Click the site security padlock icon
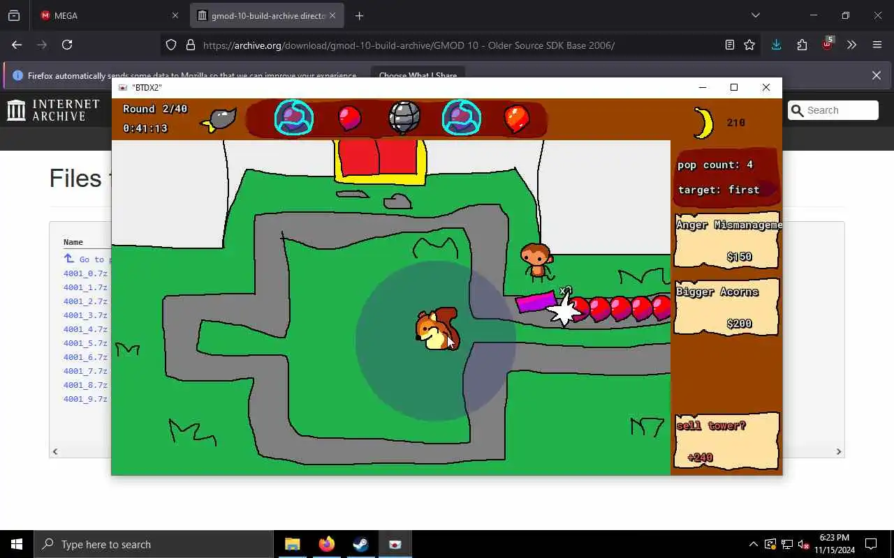This screenshot has width=894, height=558. (190, 45)
